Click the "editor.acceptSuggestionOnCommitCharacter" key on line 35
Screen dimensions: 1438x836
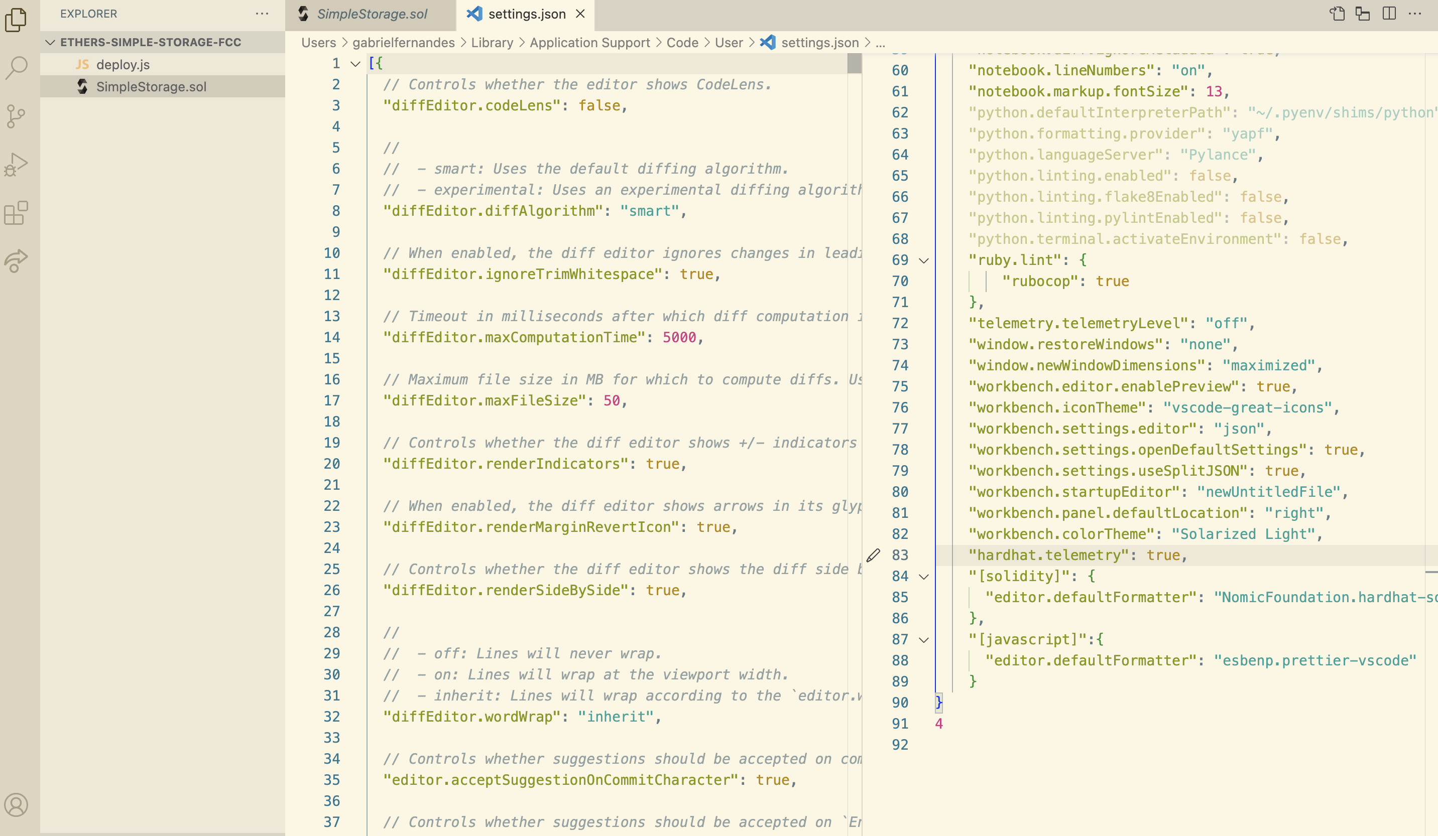click(561, 779)
